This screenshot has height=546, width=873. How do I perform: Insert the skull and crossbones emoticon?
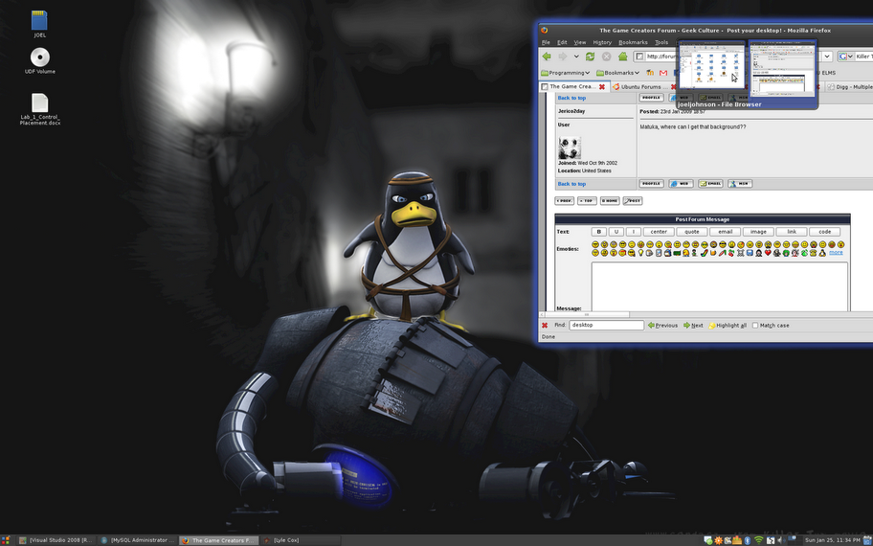741,253
